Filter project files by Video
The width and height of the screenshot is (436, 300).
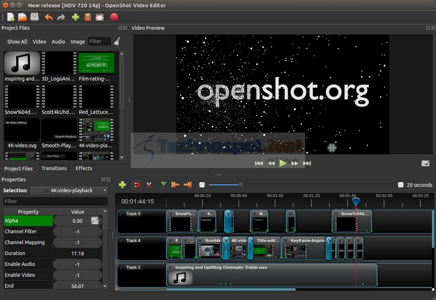click(39, 42)
